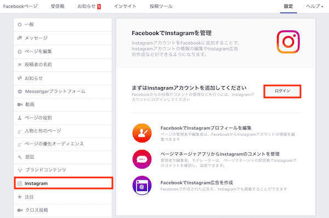The width and height of the screenshot is (329, 218).
Task: Click the icon beside ページの優先オーディエンス
Action: pos(20,144)
